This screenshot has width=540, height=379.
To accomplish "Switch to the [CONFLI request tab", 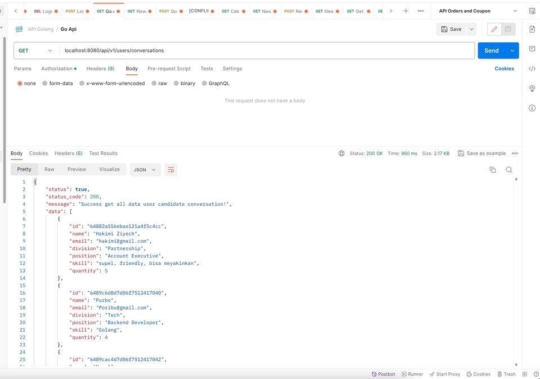I will pyautogui.click(x=201, y=11).
